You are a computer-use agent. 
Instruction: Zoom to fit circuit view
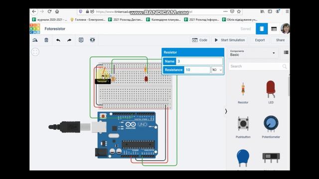pyautogui.click(x=35, y=52)
